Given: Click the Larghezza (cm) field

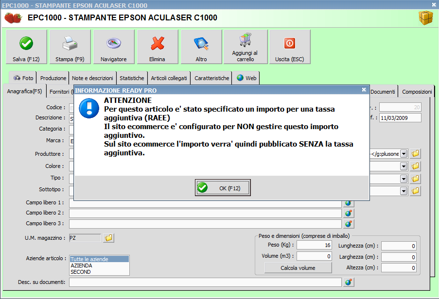Looking at the screenshot, I should click(399, 257).
